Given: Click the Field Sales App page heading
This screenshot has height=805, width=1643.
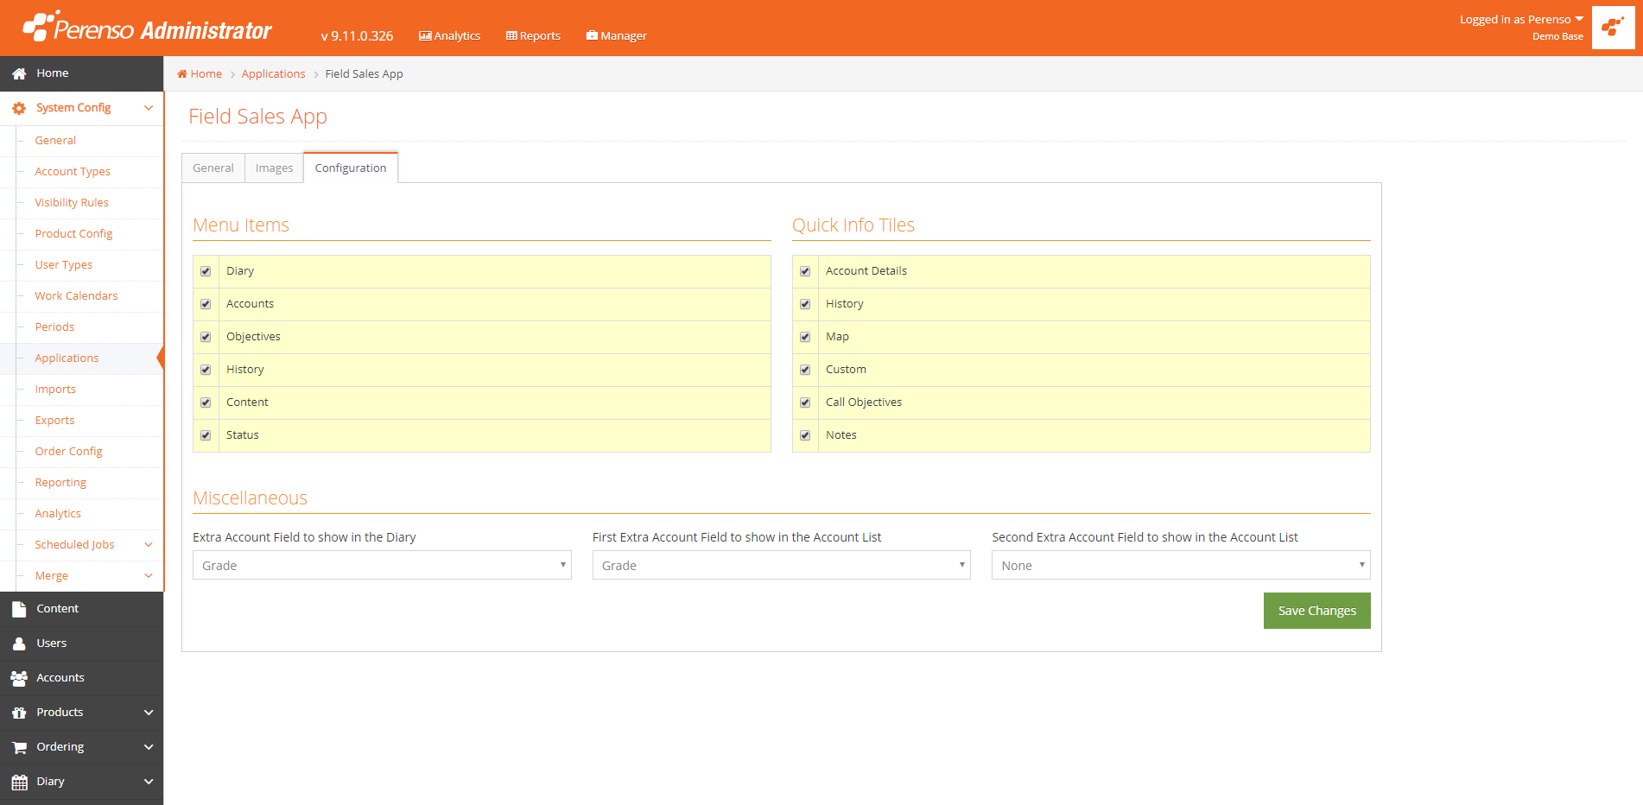Looking at the screenshot, I should point(257,117).
